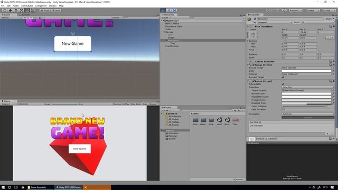Switch to the Console tab
Image resolution: width=338 pixels, height=190 pixels.
pos(24,15)
